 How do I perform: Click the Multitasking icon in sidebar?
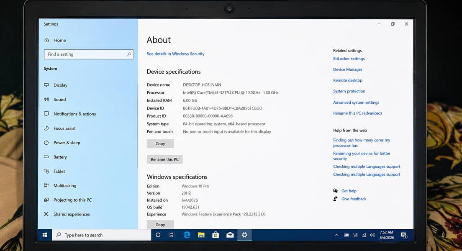(x=46, y=185)
